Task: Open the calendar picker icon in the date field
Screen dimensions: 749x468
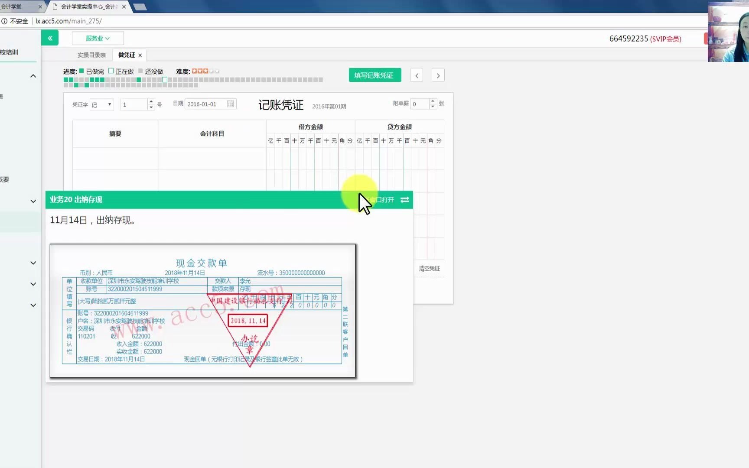Action: point(231,104)
